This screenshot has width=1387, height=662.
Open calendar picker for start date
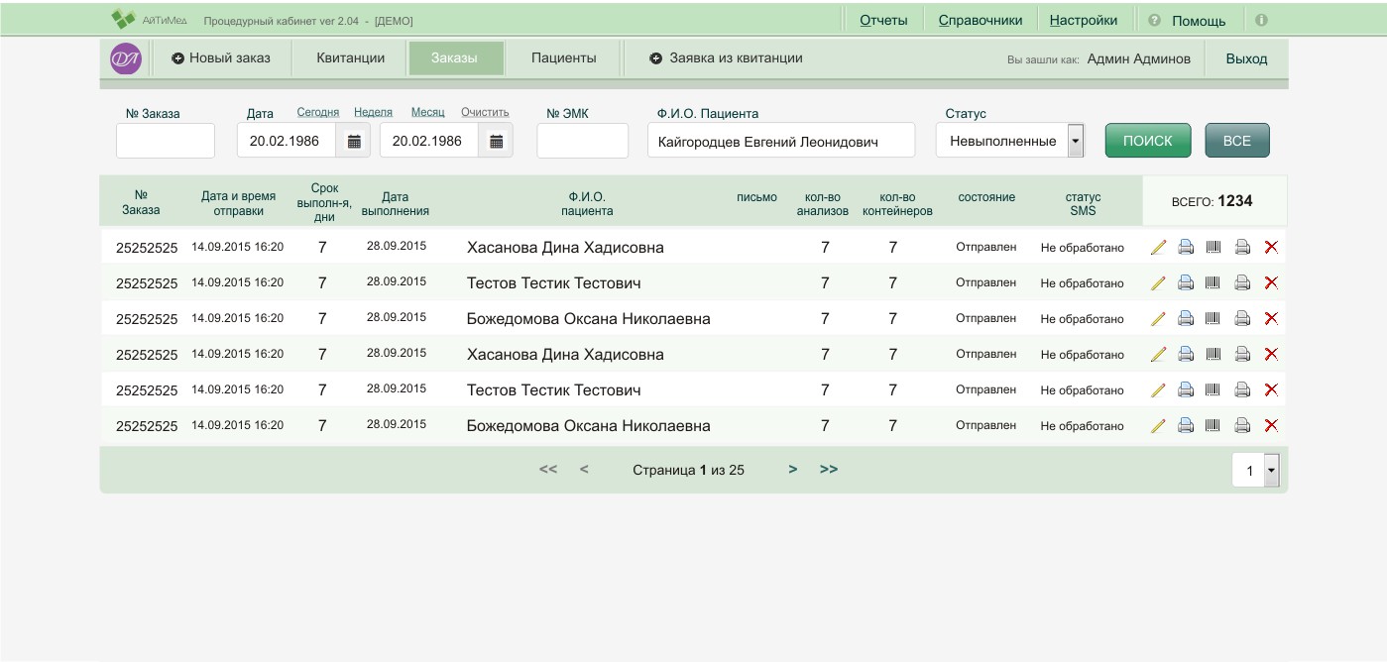[x=354, y=141]
